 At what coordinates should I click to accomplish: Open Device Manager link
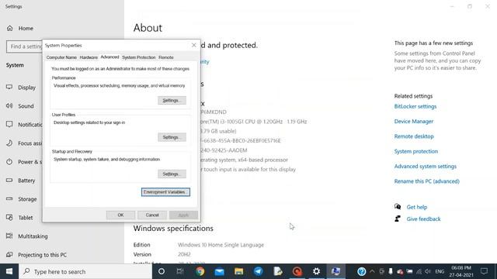tap(414, 121)
